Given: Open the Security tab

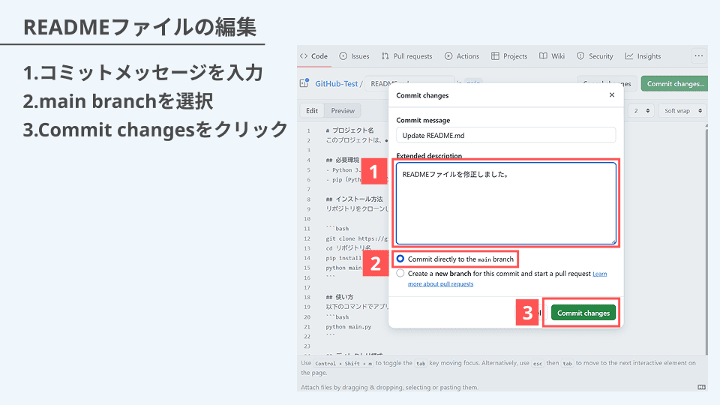Looking at the screenshot, I should coord(595,56).
